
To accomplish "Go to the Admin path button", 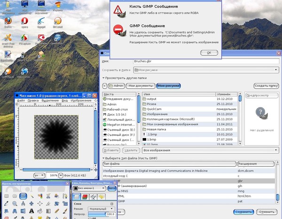I will [x=117, y=86].
